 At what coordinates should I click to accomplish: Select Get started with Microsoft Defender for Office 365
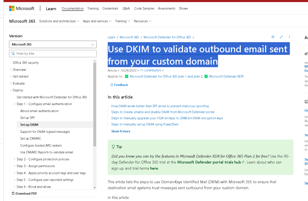click(x=52, y=97)
